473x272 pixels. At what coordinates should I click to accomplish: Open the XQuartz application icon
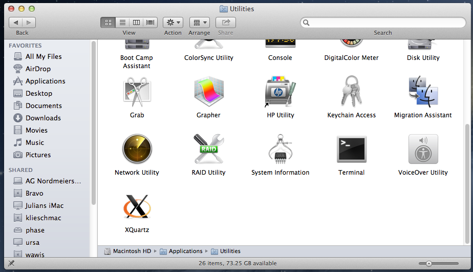(x=137, y=207)
